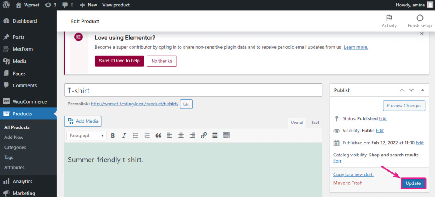Switch to the Text editor tab
Screen dimensions: 435x197
[x=315, y=123]
